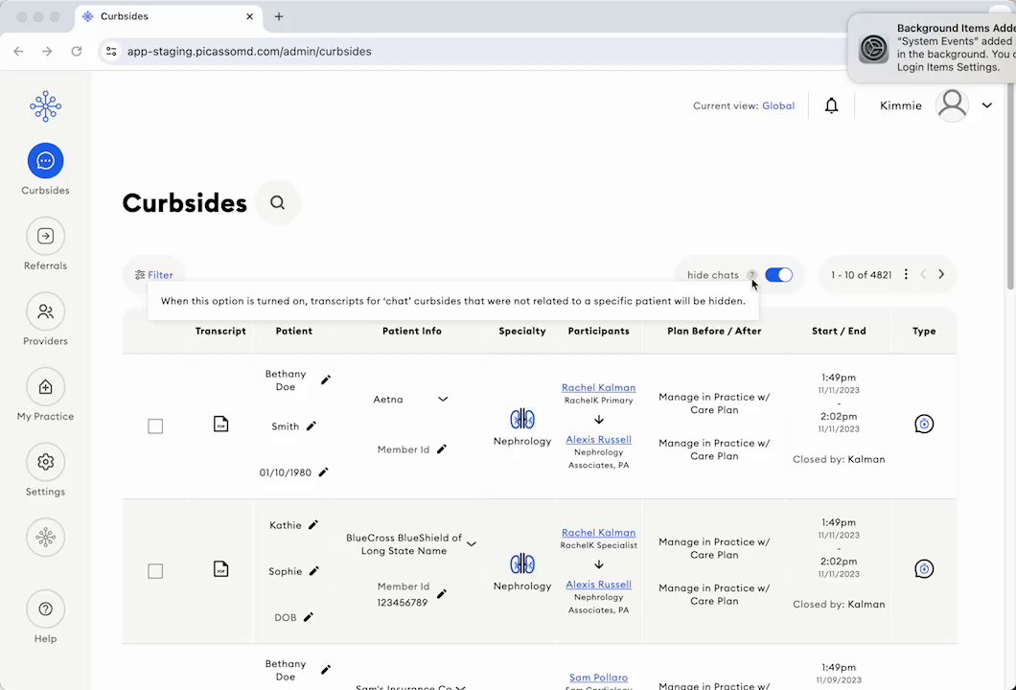
Task: Open the Curbsides chat icon in sidebar
Action: point(45,161)
